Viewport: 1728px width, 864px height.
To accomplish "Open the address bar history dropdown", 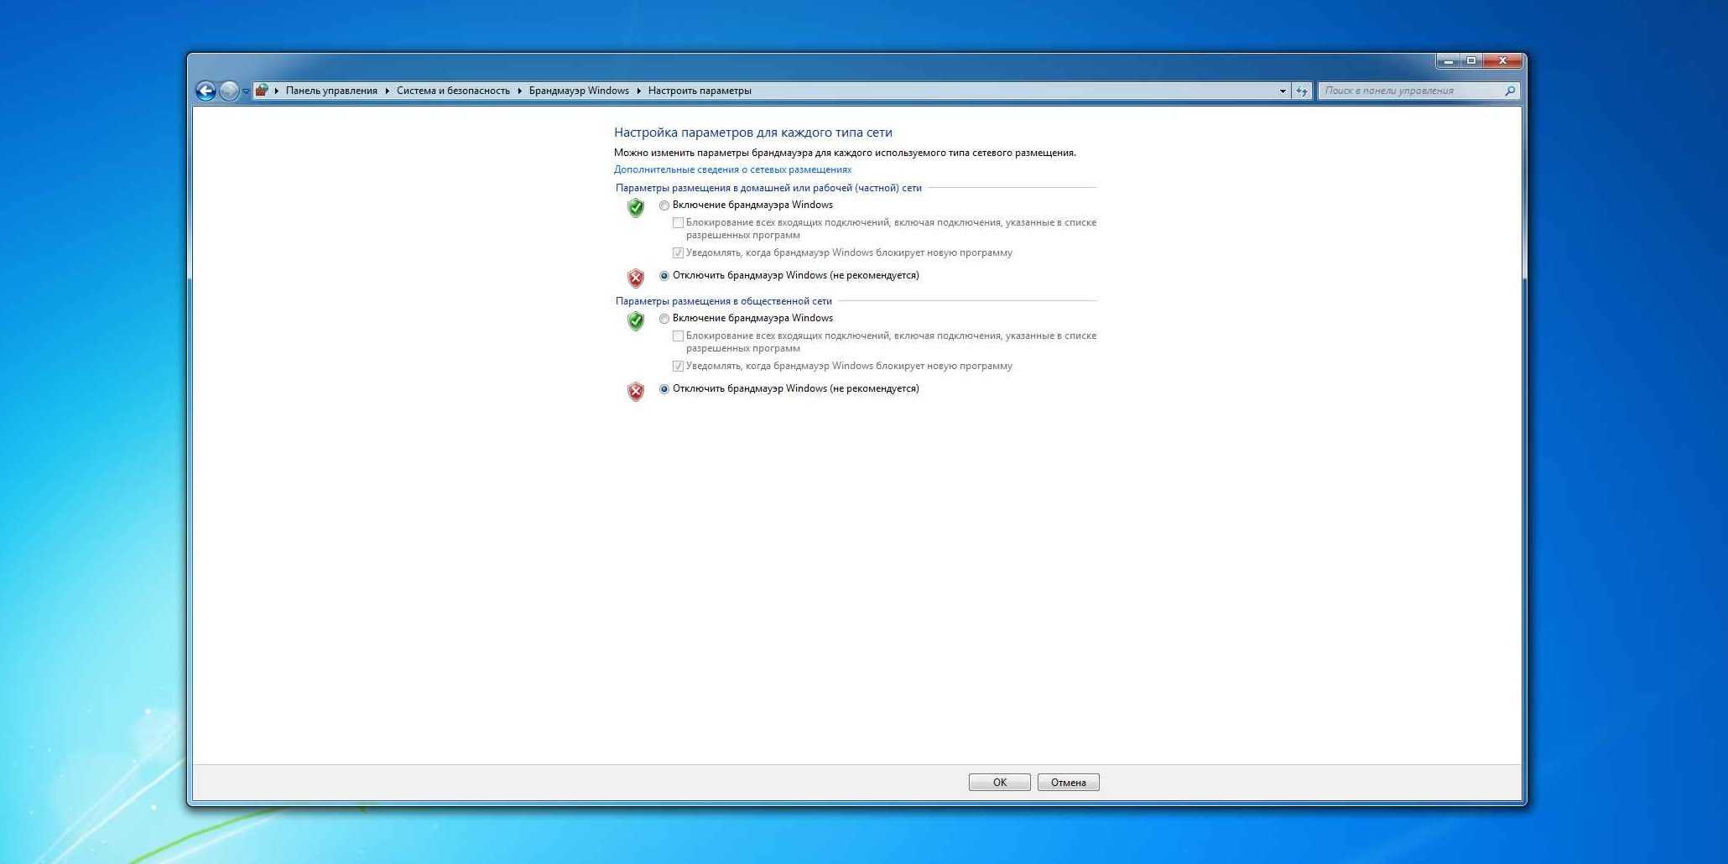I will point(1283,91).
